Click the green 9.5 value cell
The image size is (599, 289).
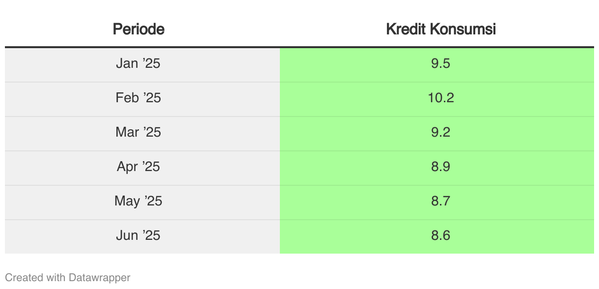437,65
